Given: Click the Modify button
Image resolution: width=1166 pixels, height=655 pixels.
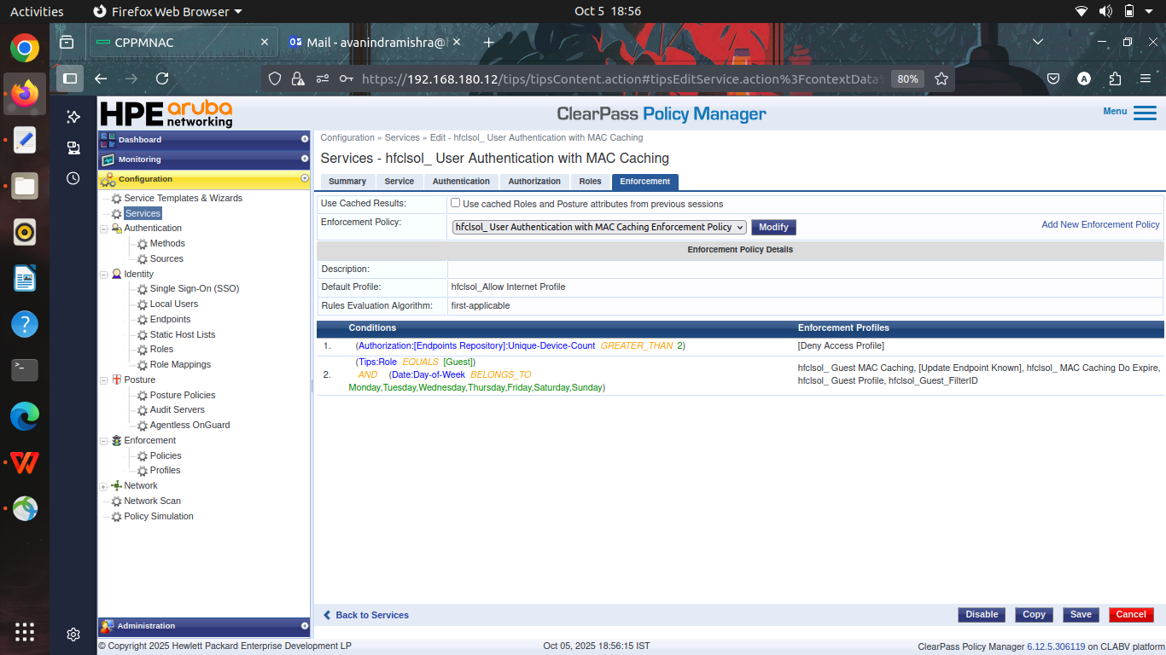Looking at the screenshot, I should coord(773,227).
